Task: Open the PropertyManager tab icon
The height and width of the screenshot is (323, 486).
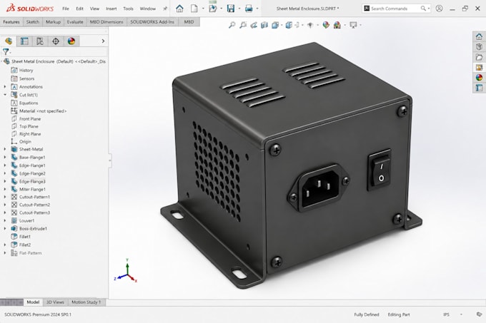Action: 24,41
